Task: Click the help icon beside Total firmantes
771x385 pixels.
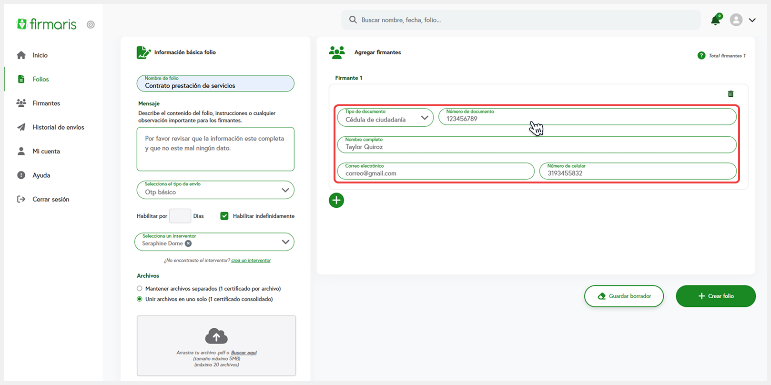Action: click(x=701, y=56)
